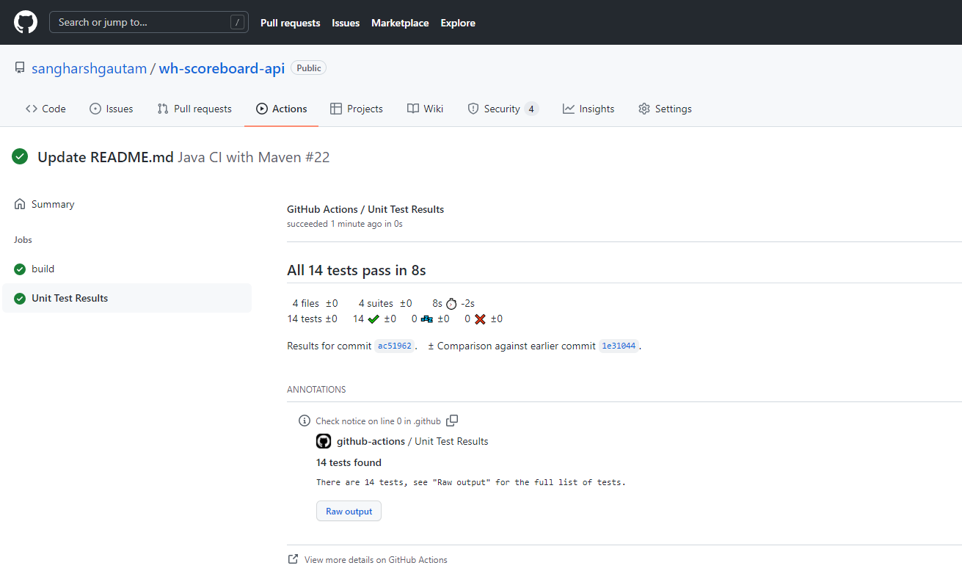
Task: Open repository Settings via the gear icon
Action: (x=644, y=108)
